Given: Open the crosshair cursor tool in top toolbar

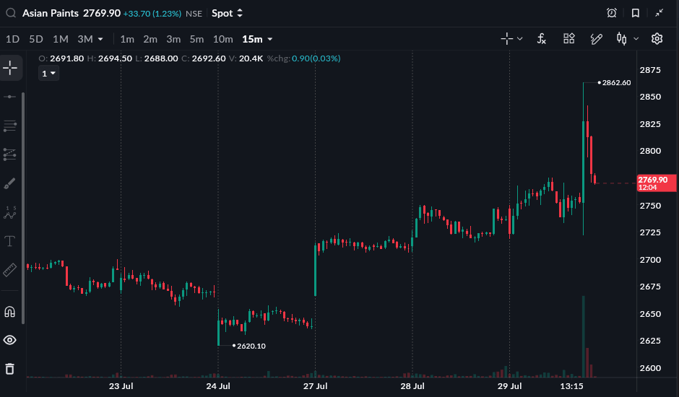Looking at the screenshot, I should [x=506, y=39].
